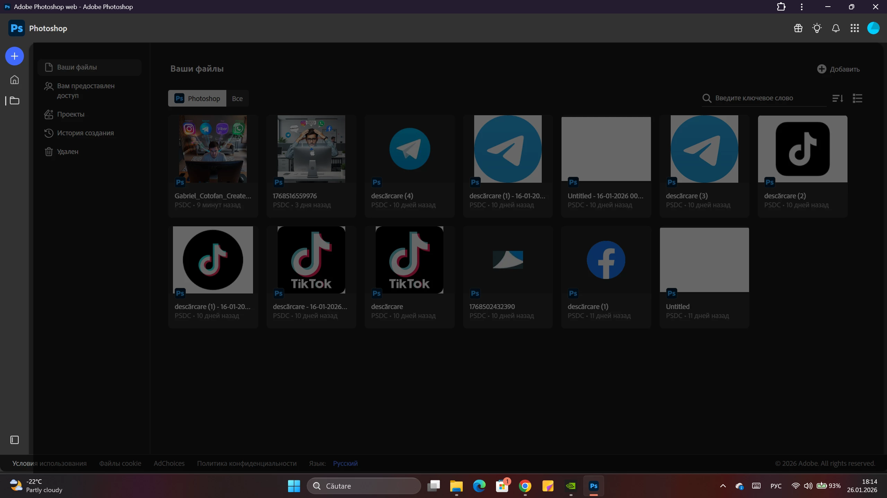The height and width of the screenshot is (498, 887).
Task: Open the gift box What's New icon
Action: (798, 28)
